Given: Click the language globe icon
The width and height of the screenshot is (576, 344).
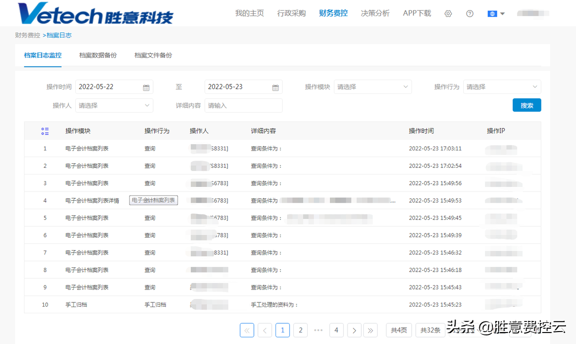Looking at the screenshot, I should (x=492, y=13).
